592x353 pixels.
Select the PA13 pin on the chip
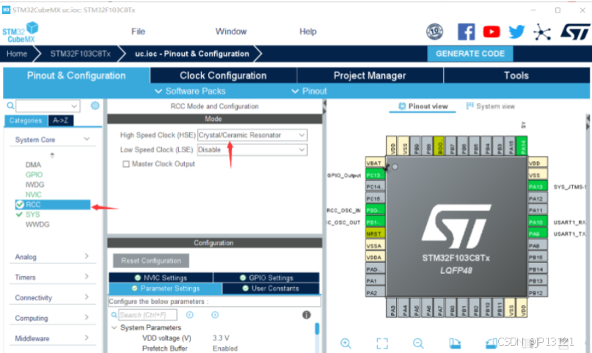(537, 187)
